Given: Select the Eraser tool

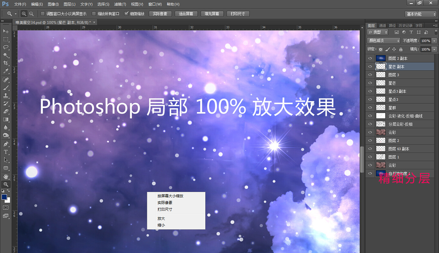Looking at the screenshot, I should [x=6, y=111].
